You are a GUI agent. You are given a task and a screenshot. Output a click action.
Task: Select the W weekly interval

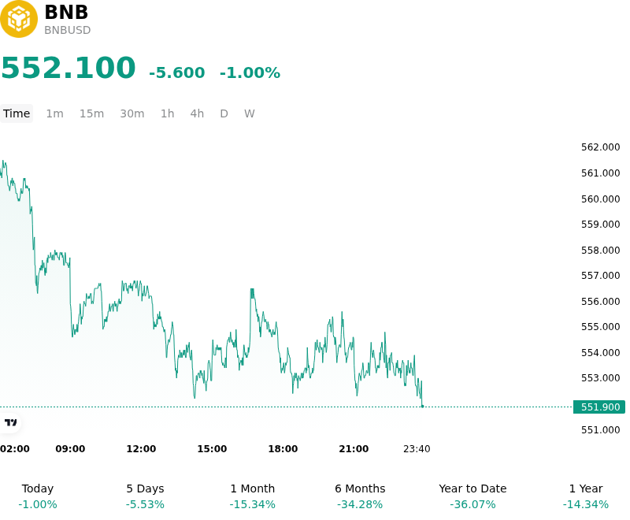point(250,113)
